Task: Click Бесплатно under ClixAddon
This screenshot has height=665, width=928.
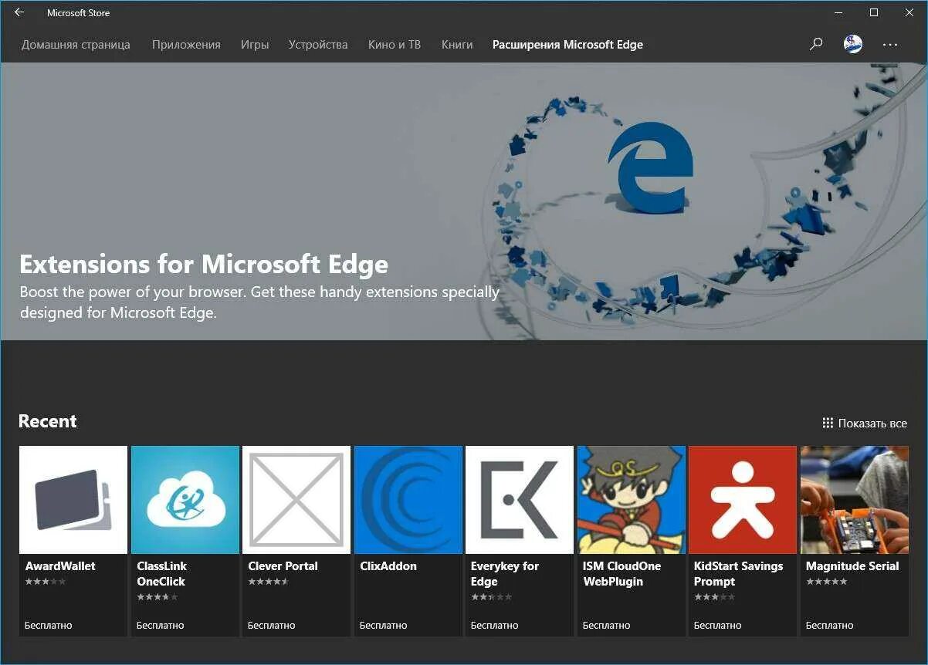Action: point(384,625)
